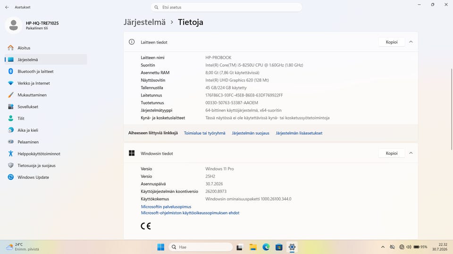The height and width of the screenshot is (254, 453).
Task: Open the Helppokäyttötoiminnot sidebar entry
Action: point(46,154)
